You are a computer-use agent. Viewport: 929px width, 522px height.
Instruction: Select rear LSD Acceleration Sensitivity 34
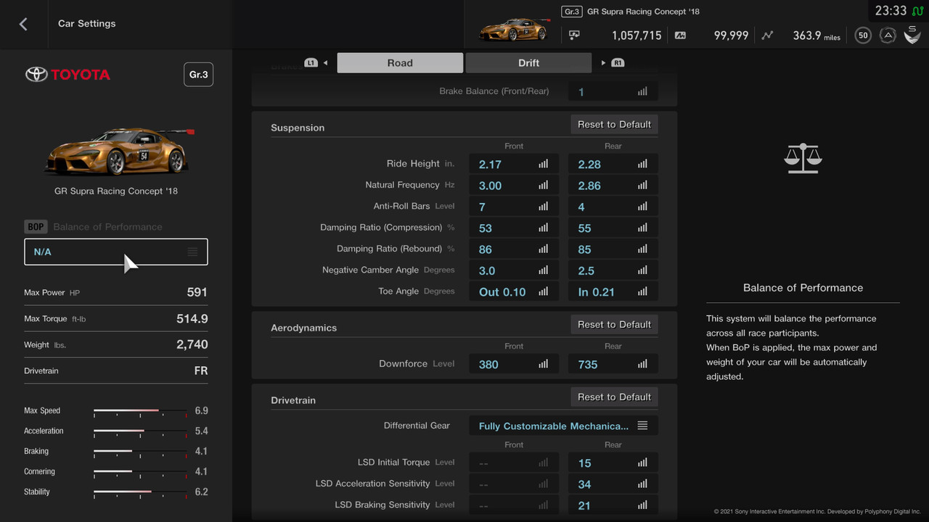613,484
